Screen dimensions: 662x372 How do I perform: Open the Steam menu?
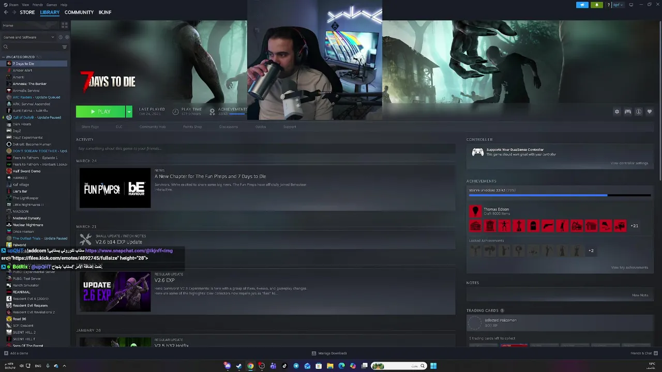coord(12,5)
